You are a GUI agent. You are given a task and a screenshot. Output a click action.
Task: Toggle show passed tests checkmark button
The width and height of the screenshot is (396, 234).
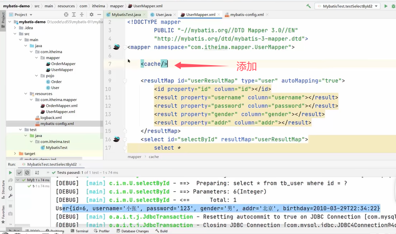tap(19, 173)
